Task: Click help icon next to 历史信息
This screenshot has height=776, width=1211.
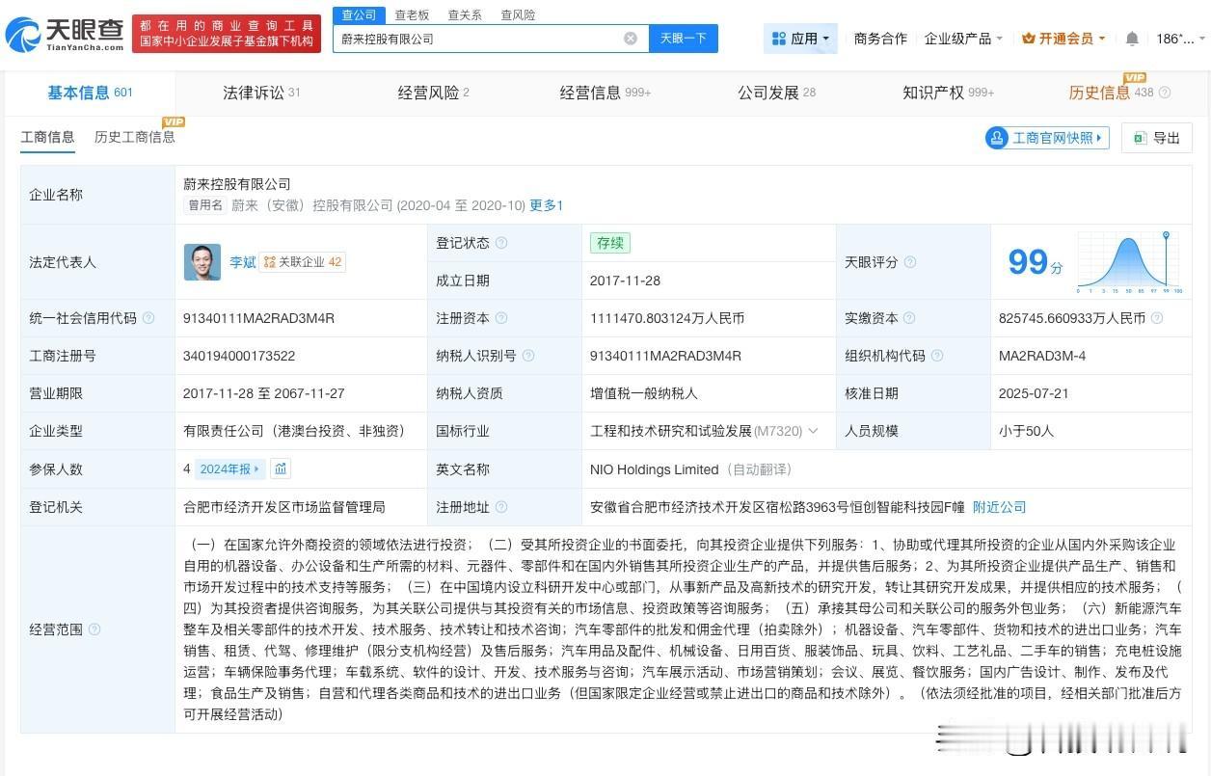Action: [1165, 93]
